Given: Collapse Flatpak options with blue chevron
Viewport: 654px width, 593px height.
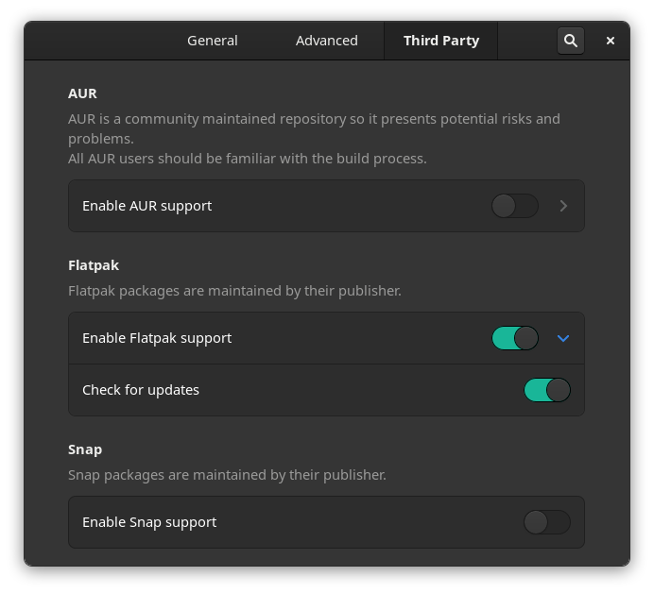Looking at the screenshot, I should [563, 338].
